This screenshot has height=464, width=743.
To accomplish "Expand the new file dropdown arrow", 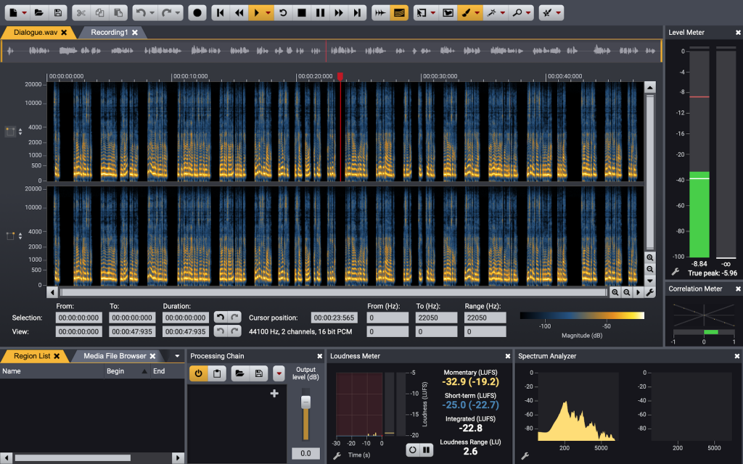I will 24,13.
